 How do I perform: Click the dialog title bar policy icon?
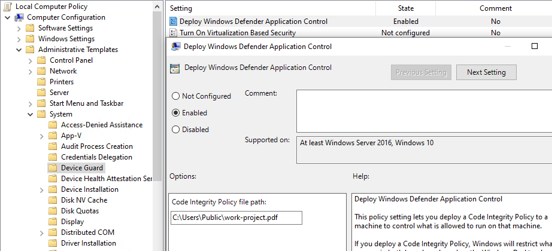pos(175,47)
